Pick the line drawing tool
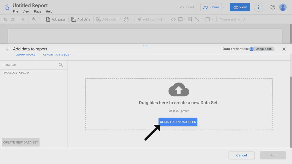 click(x=197, y=19)
